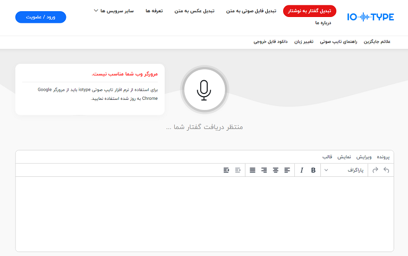Viewport: 408px width, 256px height.
Task: Click the ورود / عضویت login button
Action: click(x=40, y=17)
